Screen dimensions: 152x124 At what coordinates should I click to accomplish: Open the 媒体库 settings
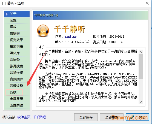pos(17,53)
